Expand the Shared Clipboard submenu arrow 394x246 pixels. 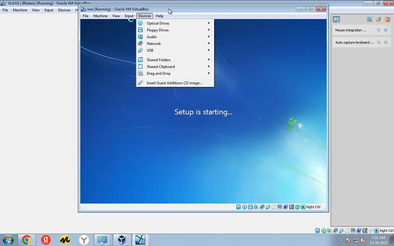click(x=209, y=66)
